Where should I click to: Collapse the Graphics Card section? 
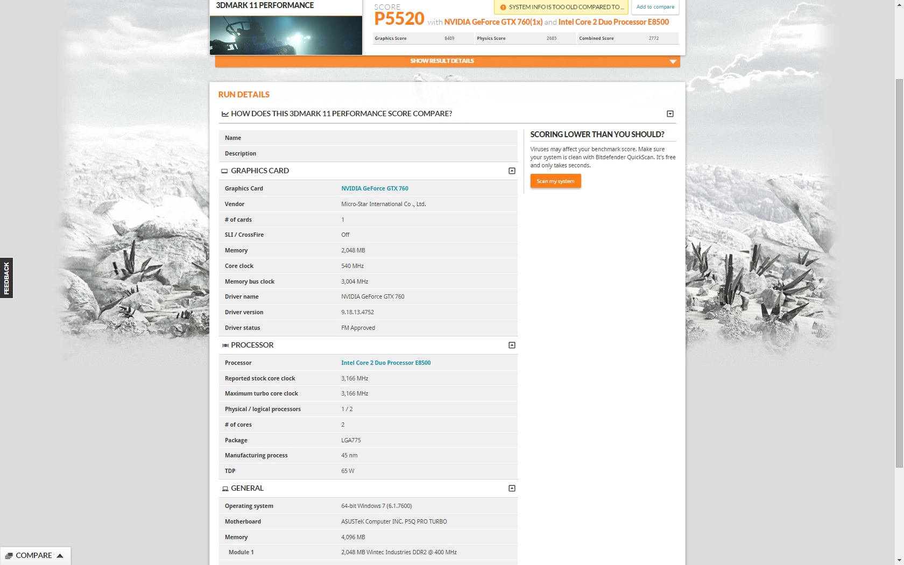512,171
